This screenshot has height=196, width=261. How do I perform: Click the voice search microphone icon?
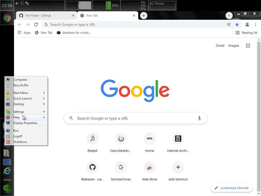coord(199,118)
